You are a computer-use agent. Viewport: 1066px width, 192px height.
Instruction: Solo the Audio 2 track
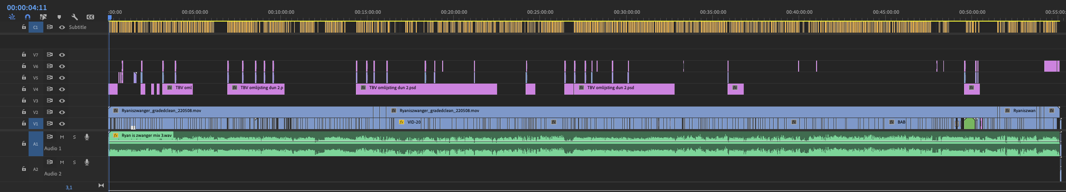click(74, 162)
